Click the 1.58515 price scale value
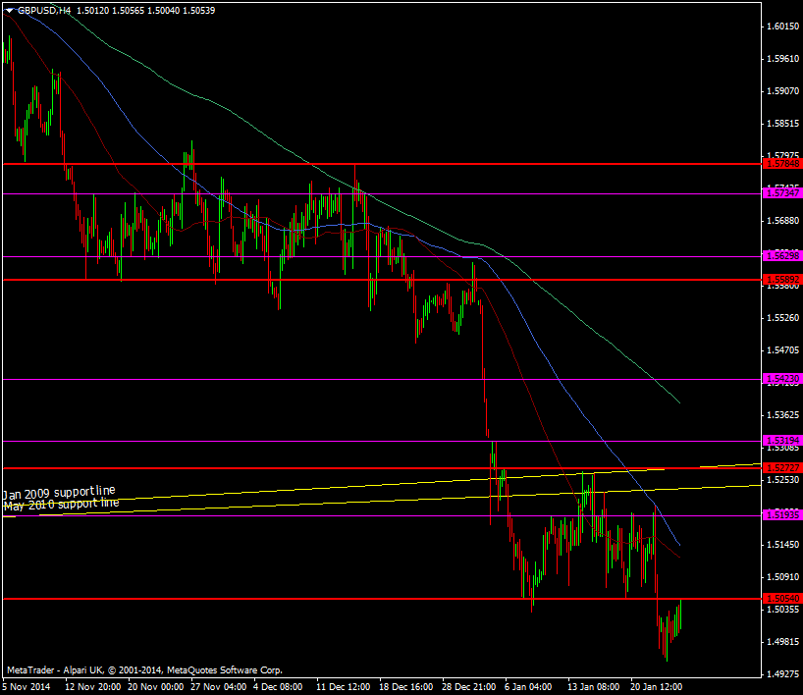 click(782, 124)
